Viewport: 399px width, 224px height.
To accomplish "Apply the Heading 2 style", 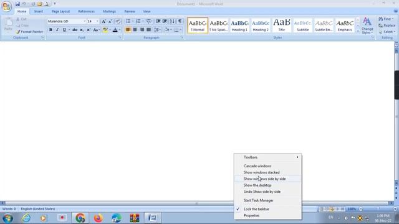I will tap(261, 26).
